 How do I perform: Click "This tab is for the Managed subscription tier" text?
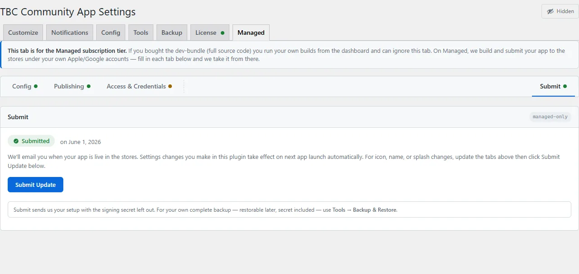(67, 51)
